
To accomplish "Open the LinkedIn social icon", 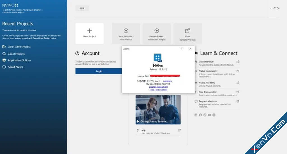I will pyautogui.click(x=196, y=115).
